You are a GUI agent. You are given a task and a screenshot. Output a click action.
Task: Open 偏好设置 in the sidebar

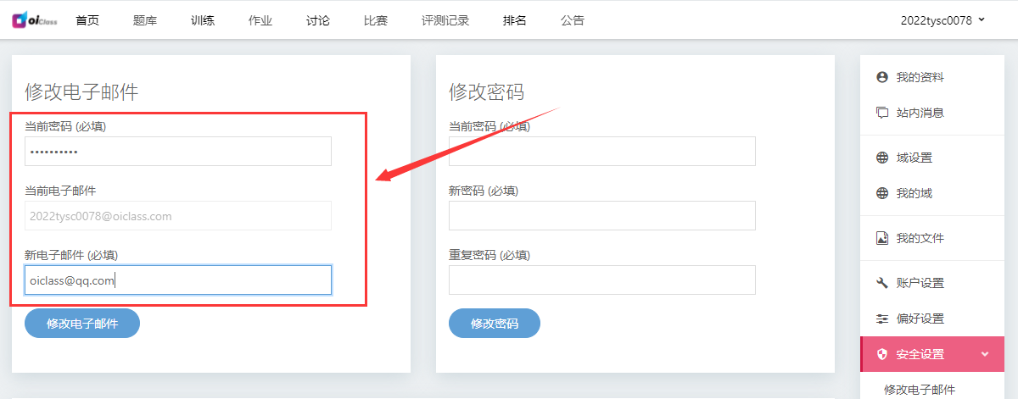point(920,319)
